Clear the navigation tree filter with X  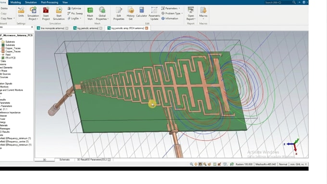(x=32, y=27)
